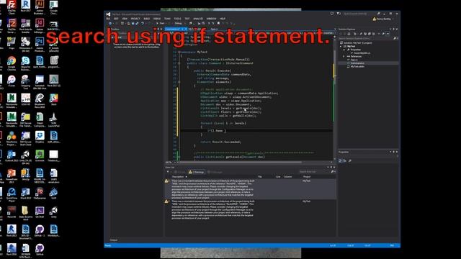Open the TOOLS menu
Image resolution: width=461 pixels, height=259 pixels.
pyautogui.click(x=178, y=19)
